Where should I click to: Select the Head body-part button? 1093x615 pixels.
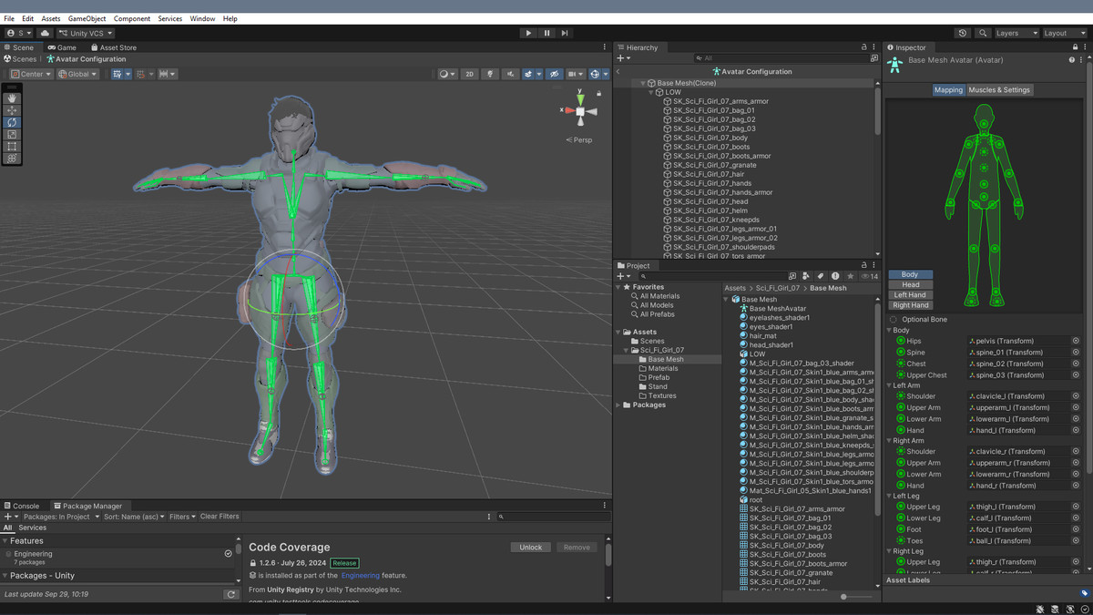click(x=910, y=284)
